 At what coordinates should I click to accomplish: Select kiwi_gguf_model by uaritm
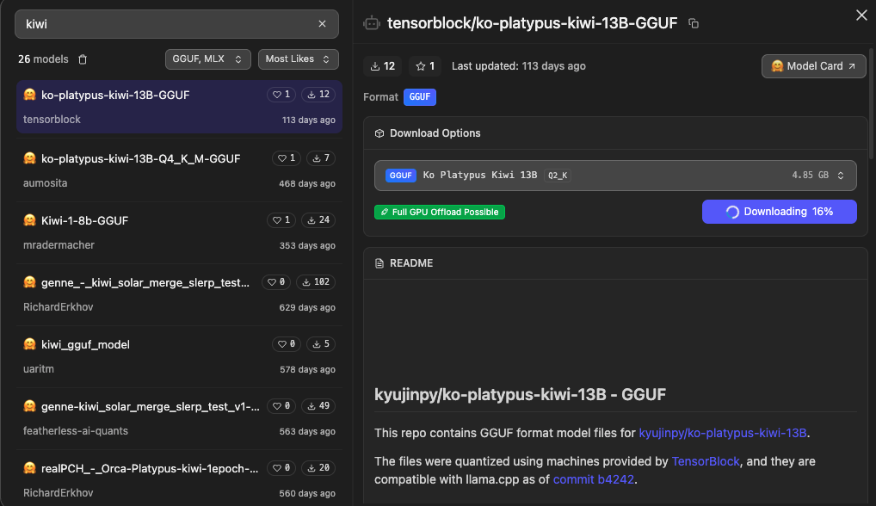pyautogui.click(x=179, y=355)
